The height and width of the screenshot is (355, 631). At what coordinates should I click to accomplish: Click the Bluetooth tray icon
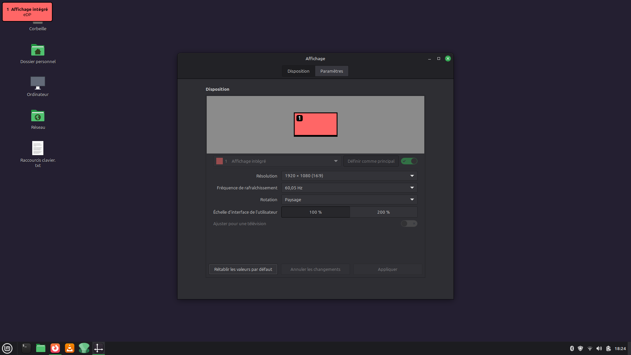coord(572,348)
